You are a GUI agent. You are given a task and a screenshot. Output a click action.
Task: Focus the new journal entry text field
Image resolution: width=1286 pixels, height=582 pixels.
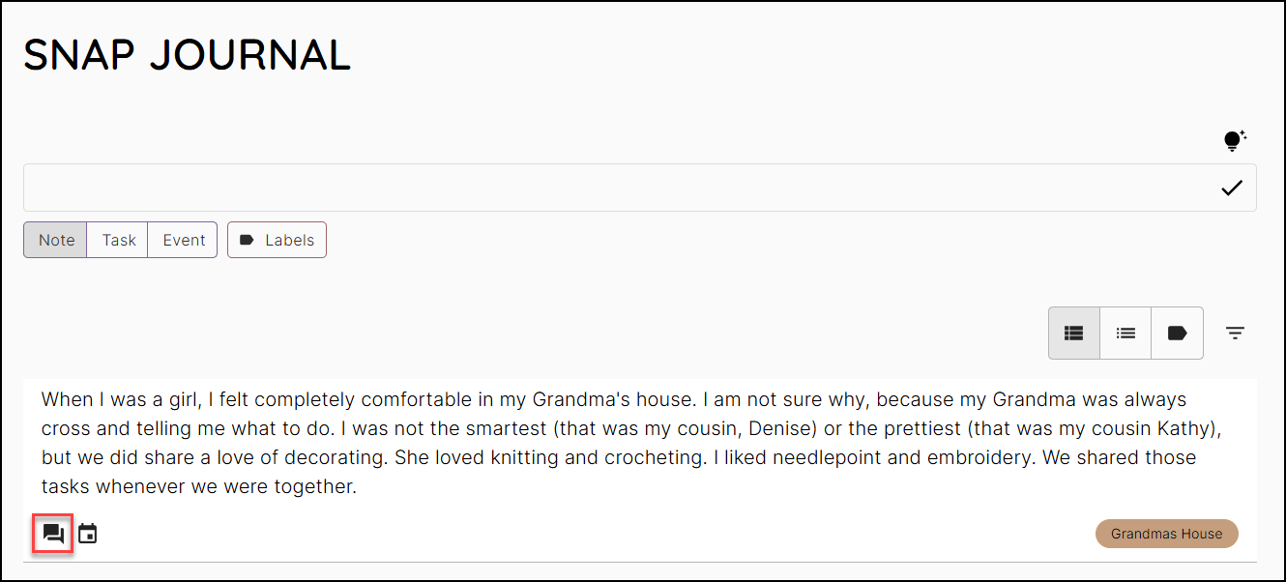[640, 188]
